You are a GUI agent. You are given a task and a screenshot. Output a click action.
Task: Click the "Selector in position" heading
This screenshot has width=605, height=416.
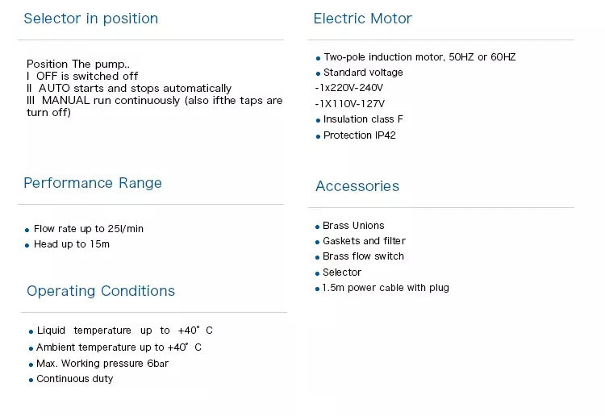(90, 19)
